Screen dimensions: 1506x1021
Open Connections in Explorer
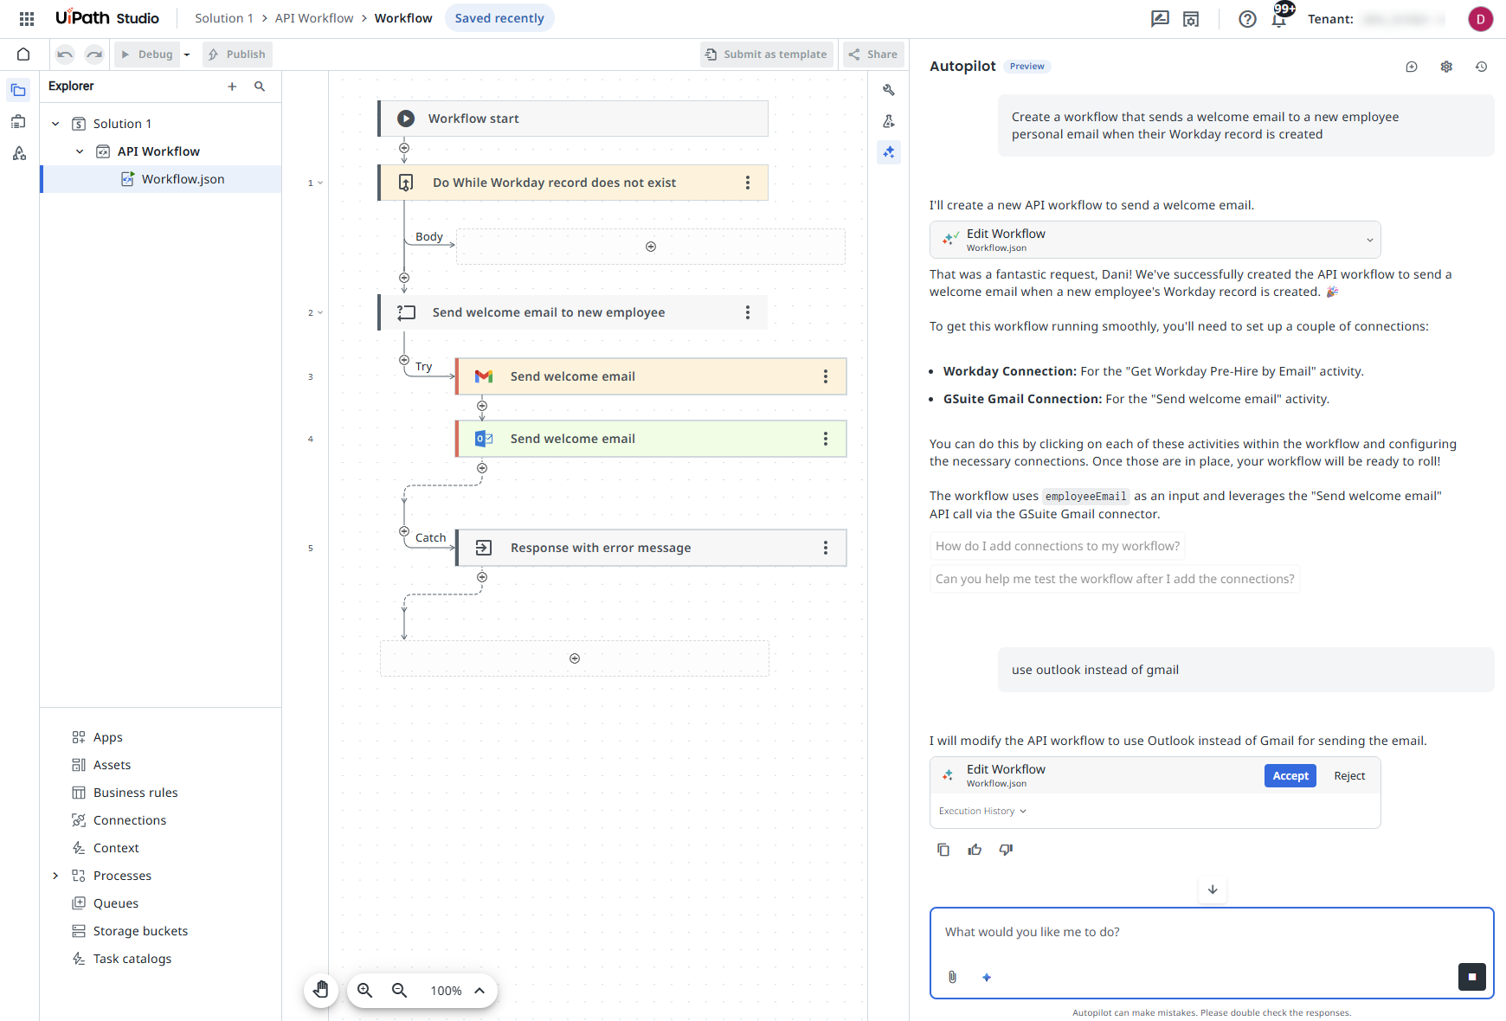130,820
